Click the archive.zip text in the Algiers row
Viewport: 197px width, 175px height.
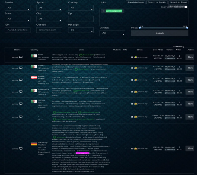[142, 68]
